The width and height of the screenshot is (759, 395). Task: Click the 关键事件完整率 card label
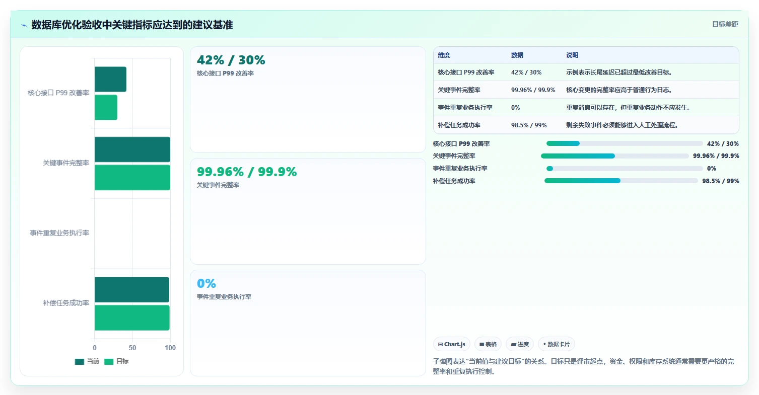(x=218, y=185)
